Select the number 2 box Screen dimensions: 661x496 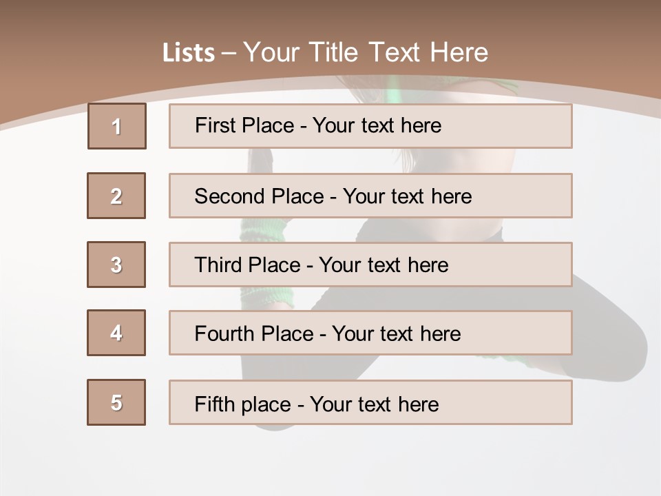(x=116, y=196)
